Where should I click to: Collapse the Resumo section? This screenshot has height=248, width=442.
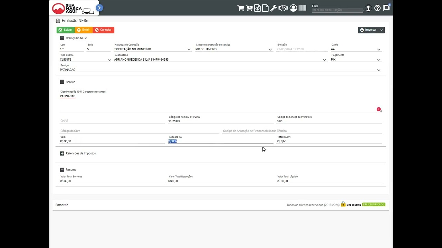pyautogui.click(x=62, y=169)
